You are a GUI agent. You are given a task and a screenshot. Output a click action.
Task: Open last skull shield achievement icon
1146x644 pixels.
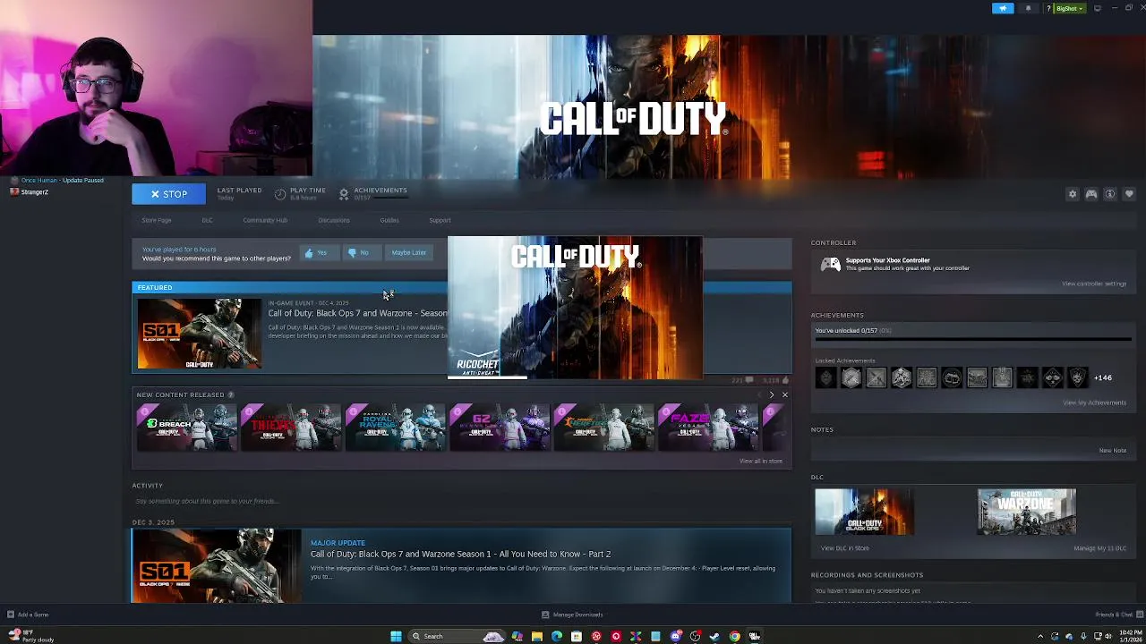[1077, 377]
